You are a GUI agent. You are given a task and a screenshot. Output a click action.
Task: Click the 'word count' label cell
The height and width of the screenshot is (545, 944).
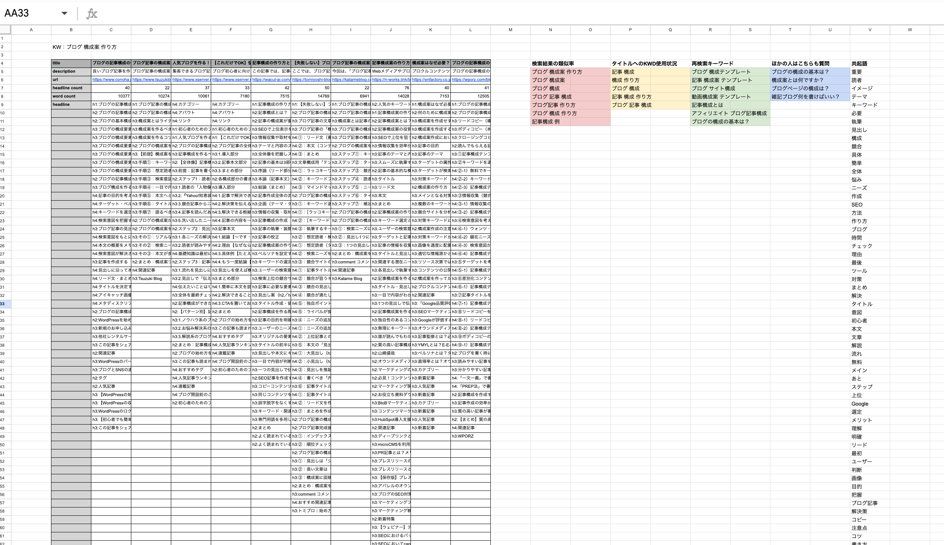[71, 96]
